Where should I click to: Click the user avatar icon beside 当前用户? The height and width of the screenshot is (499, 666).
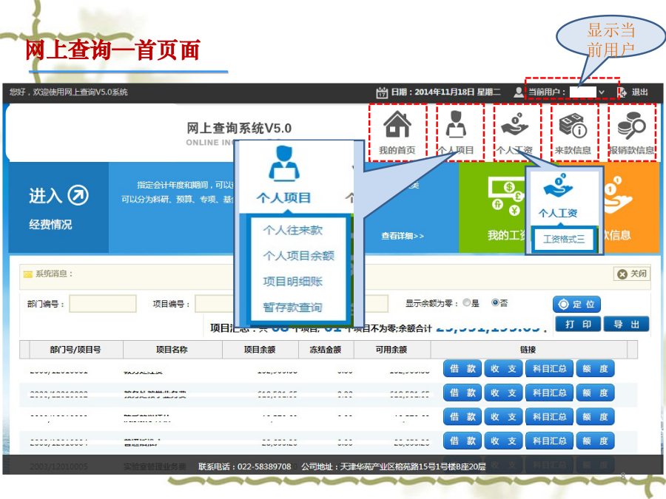pos(519,92)
